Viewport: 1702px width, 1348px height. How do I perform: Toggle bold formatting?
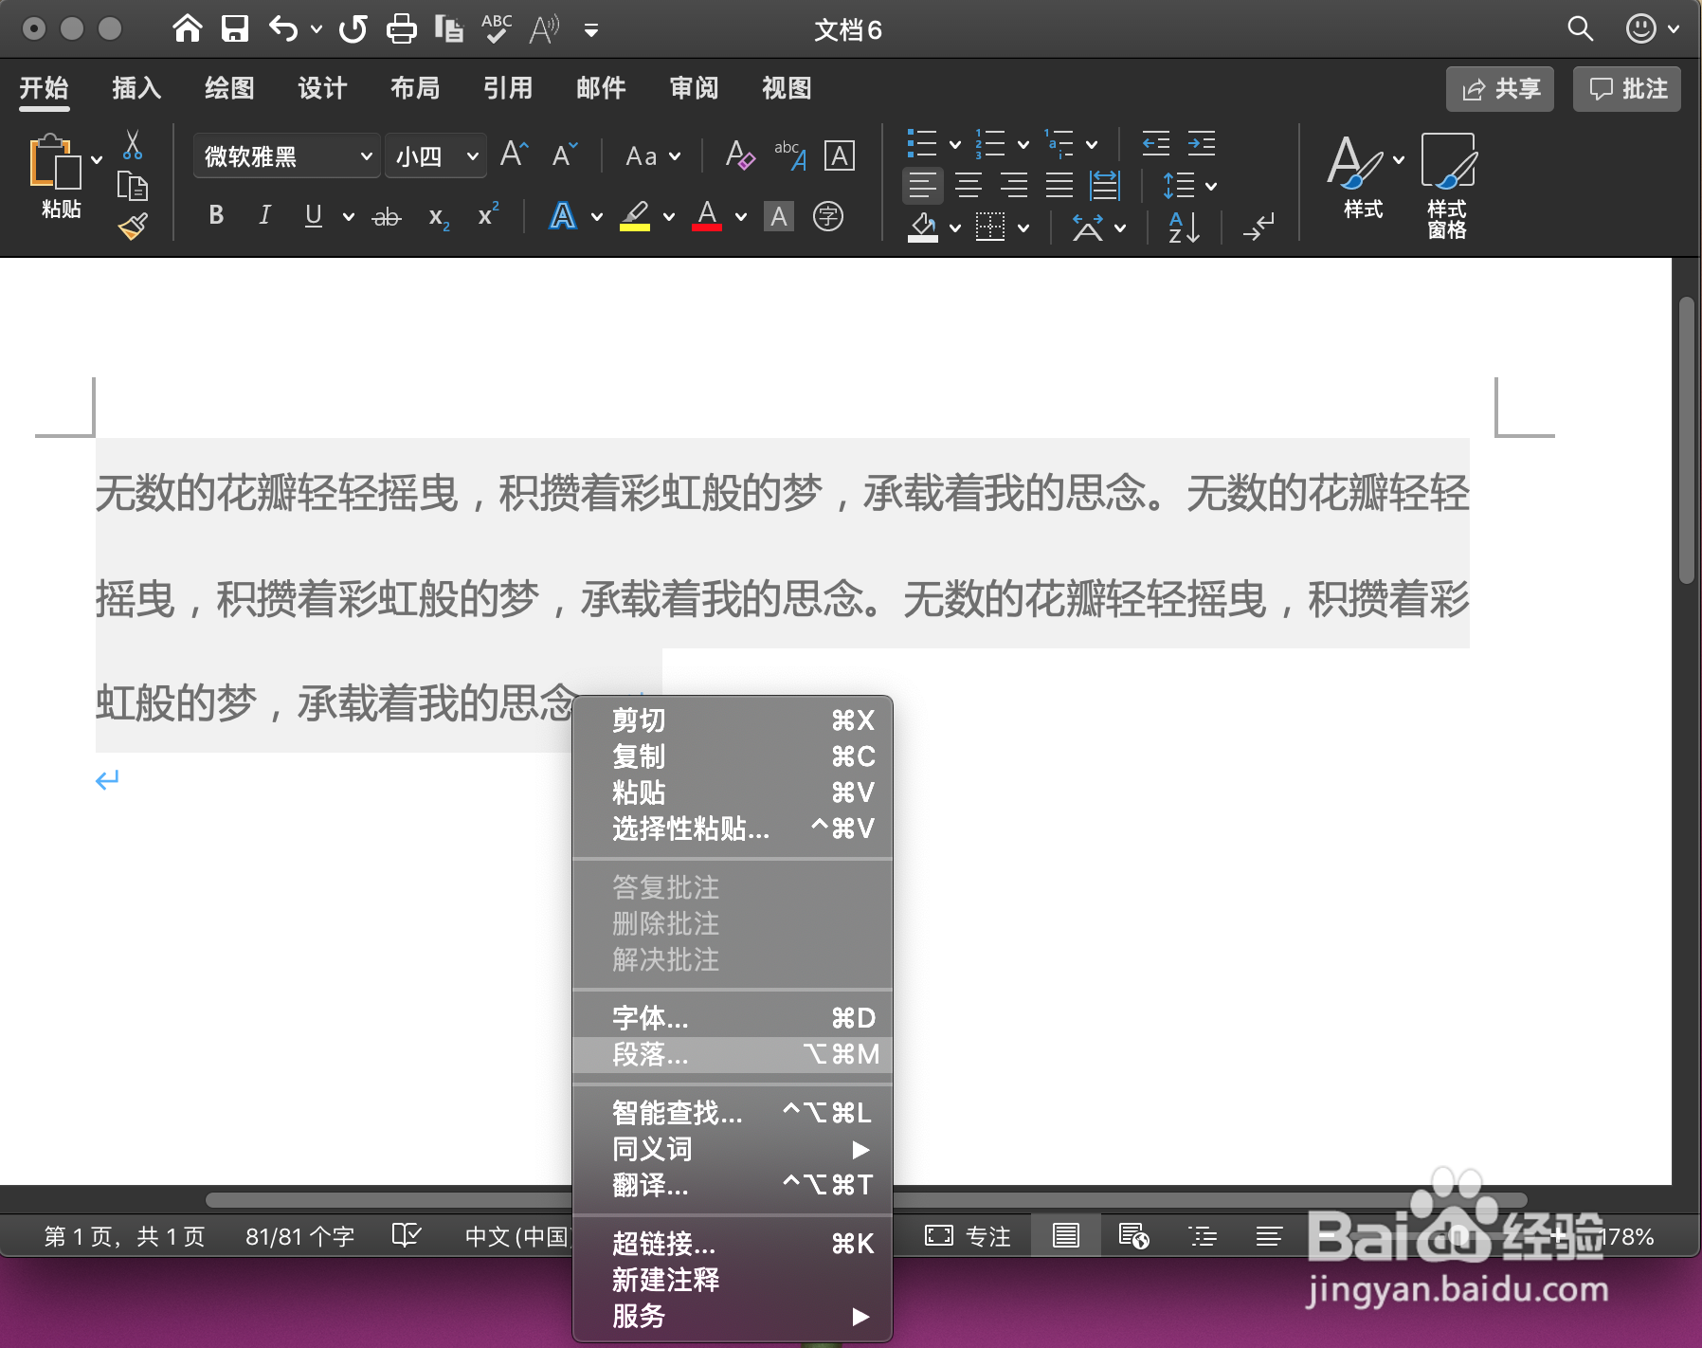[215, 216]
